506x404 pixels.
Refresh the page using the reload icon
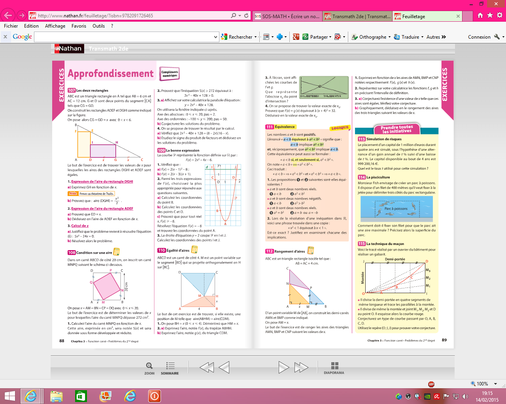tap(246, 16)
